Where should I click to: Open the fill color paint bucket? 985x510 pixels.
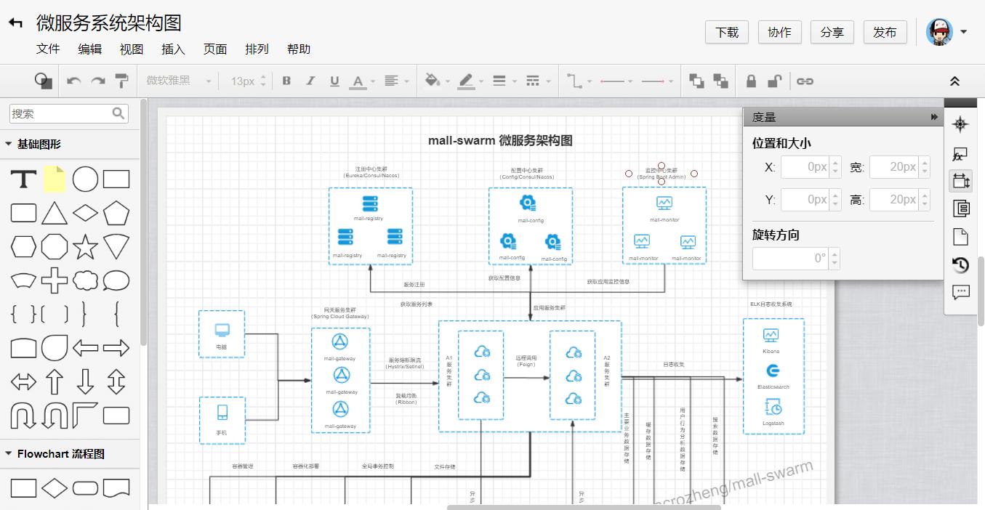point(432,81)
